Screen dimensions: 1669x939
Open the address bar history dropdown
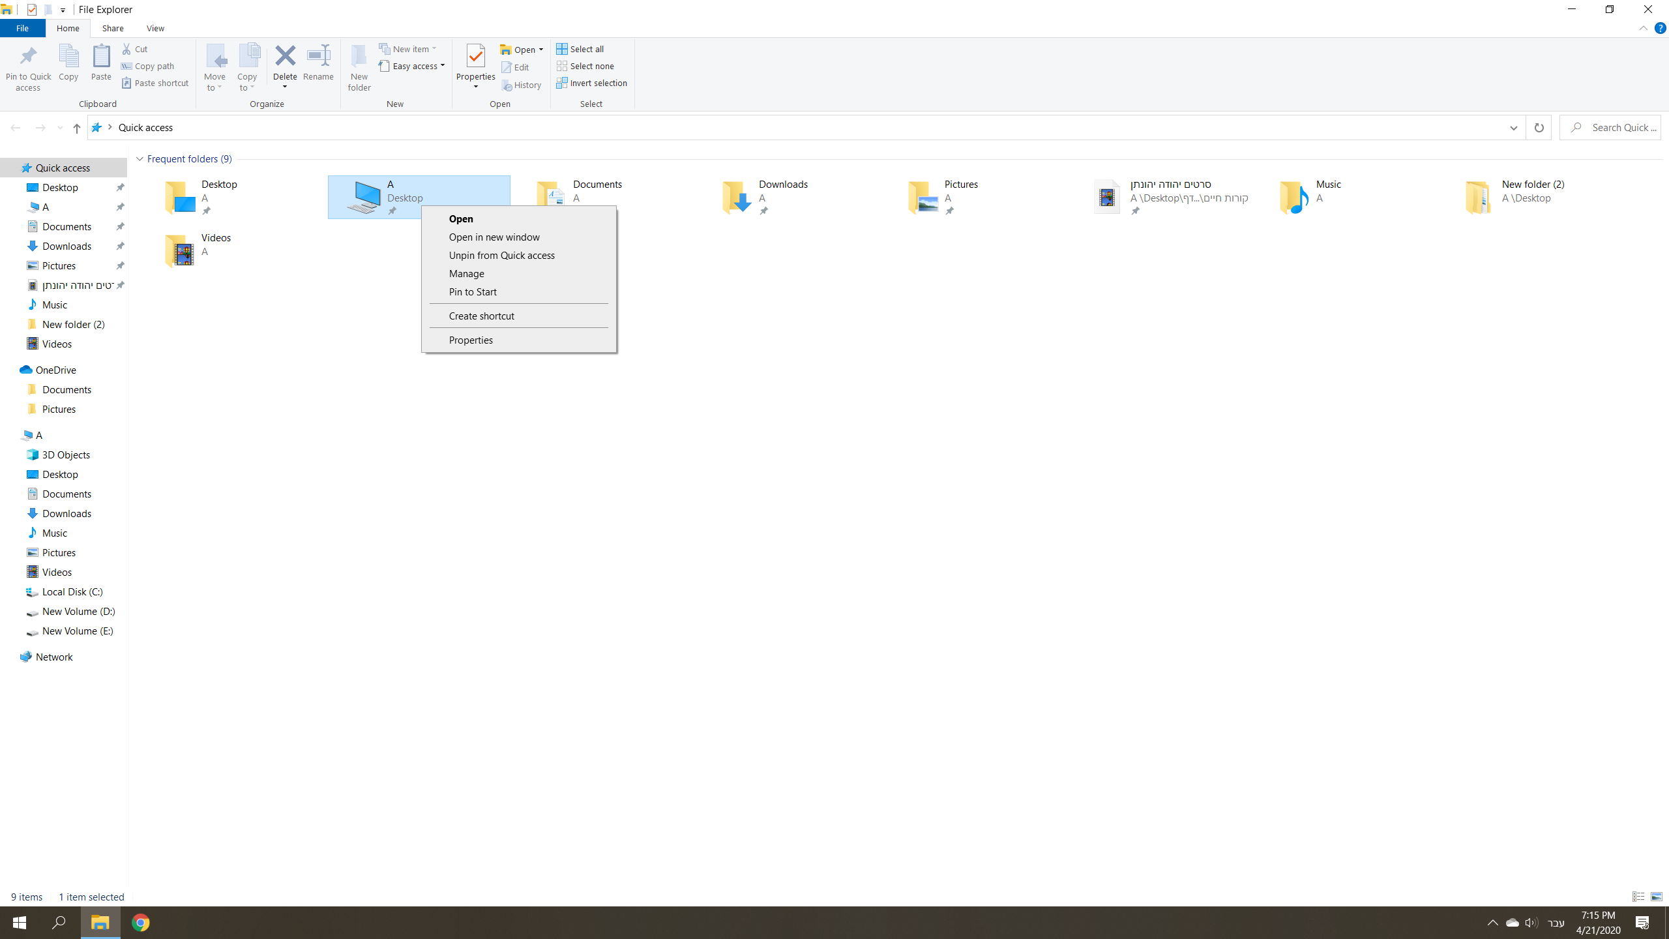(x=1513, y=128)
